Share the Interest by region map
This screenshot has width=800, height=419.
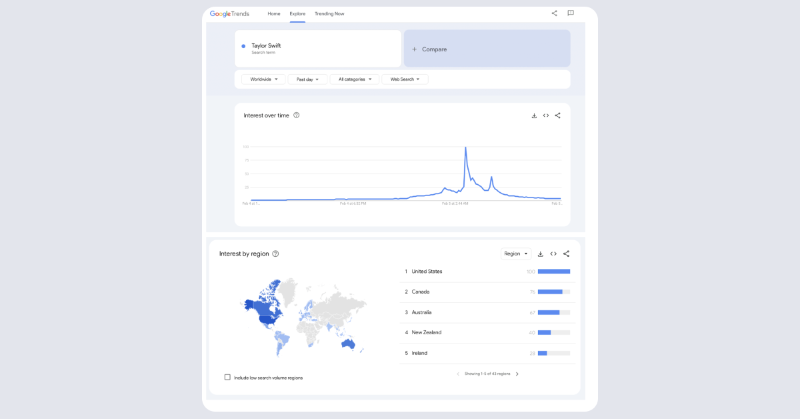coord(566,254)
